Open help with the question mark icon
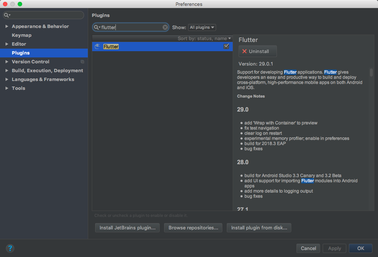The width and height of the screenshot is (378, 257). 10,248
